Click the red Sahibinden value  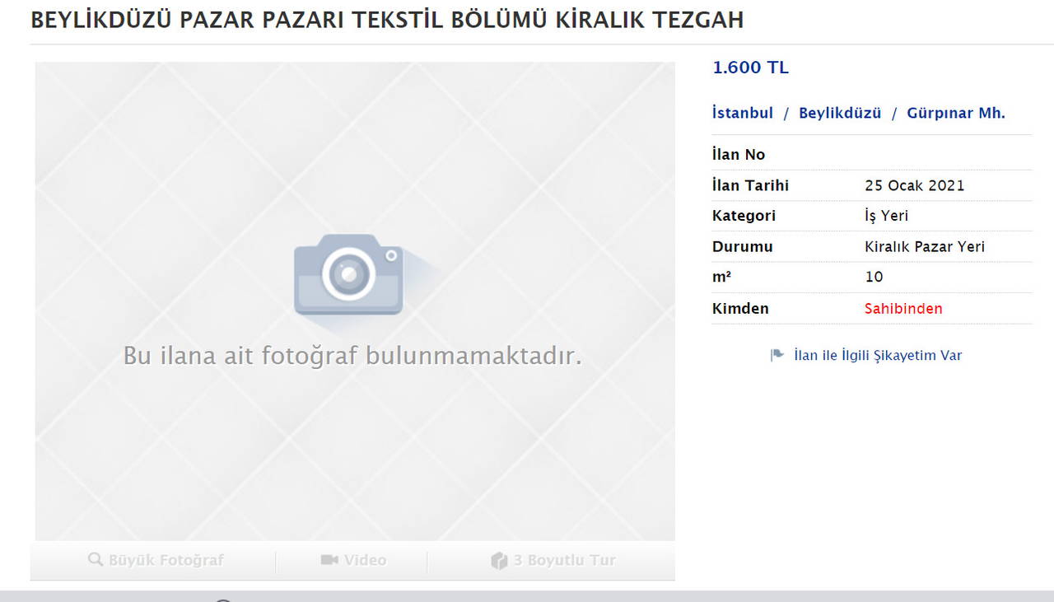903,309
